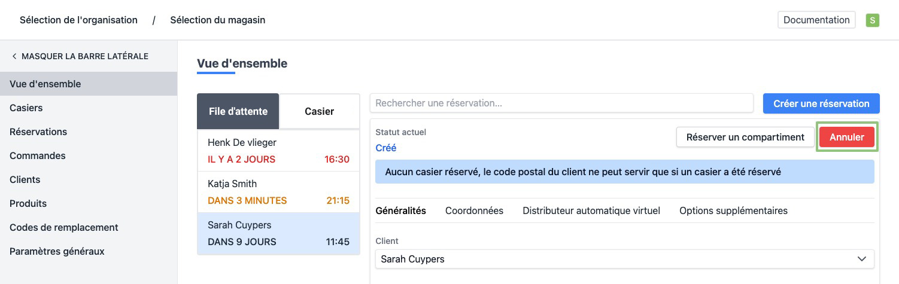Open the Réservations sidebar page
Image resolution: width=899 pixels, height=284 pixels.
38,132
